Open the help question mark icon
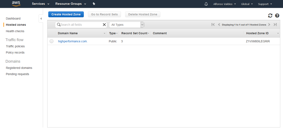 click(x=277, y=16)
